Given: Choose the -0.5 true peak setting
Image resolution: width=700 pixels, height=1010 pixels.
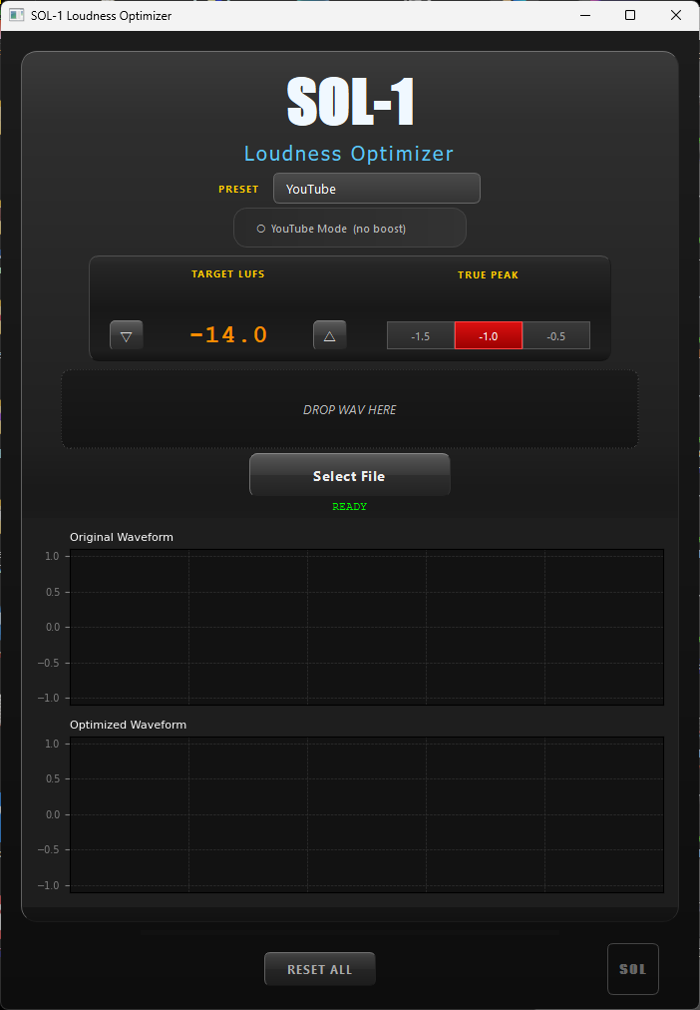Looking at the screenshot, I should [x=555, y=336].
